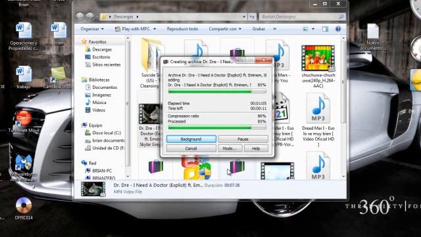421x237 pixels.
Task: Change the view icon in Explorer toolbar
Action: (305, 29)
